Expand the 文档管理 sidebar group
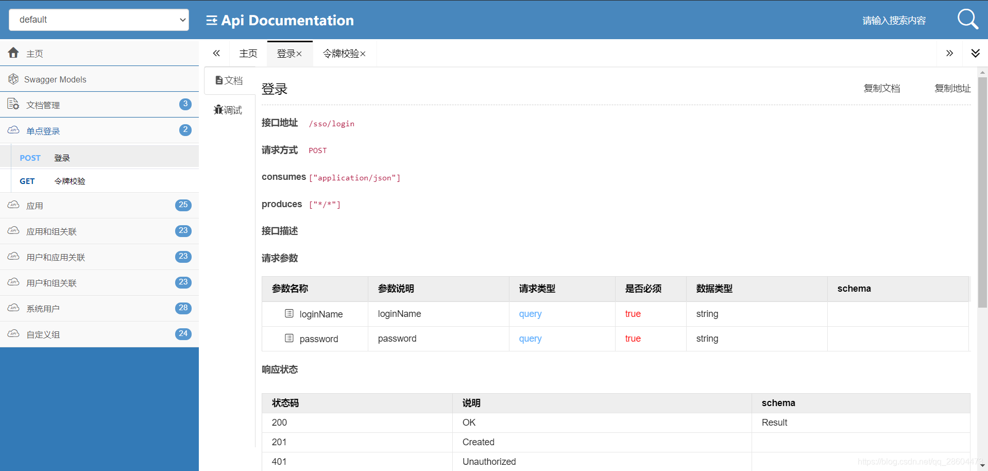 [x=99, y=105]
